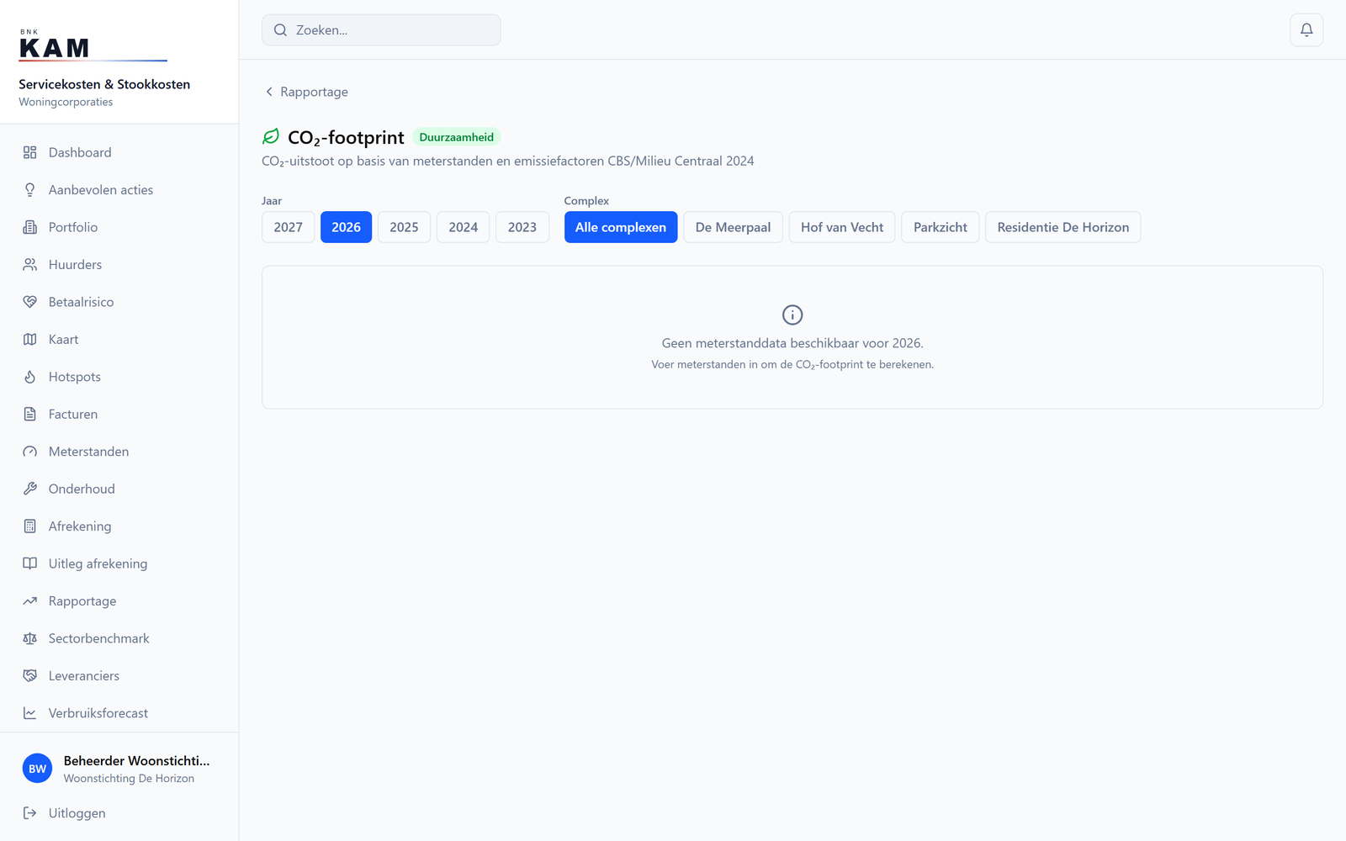Filter on complex Hof van Vecht
The width and height of the screenshot is (1346, 841).
(842, 227)
